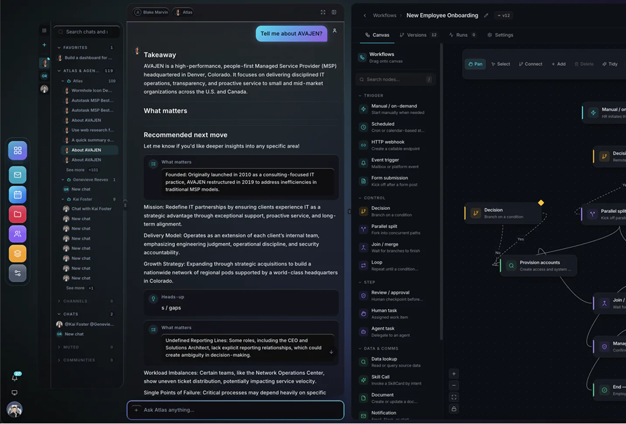Open the mail app in the dock
The height and width of the screenshot is (424, 626).
coord(17,175)
